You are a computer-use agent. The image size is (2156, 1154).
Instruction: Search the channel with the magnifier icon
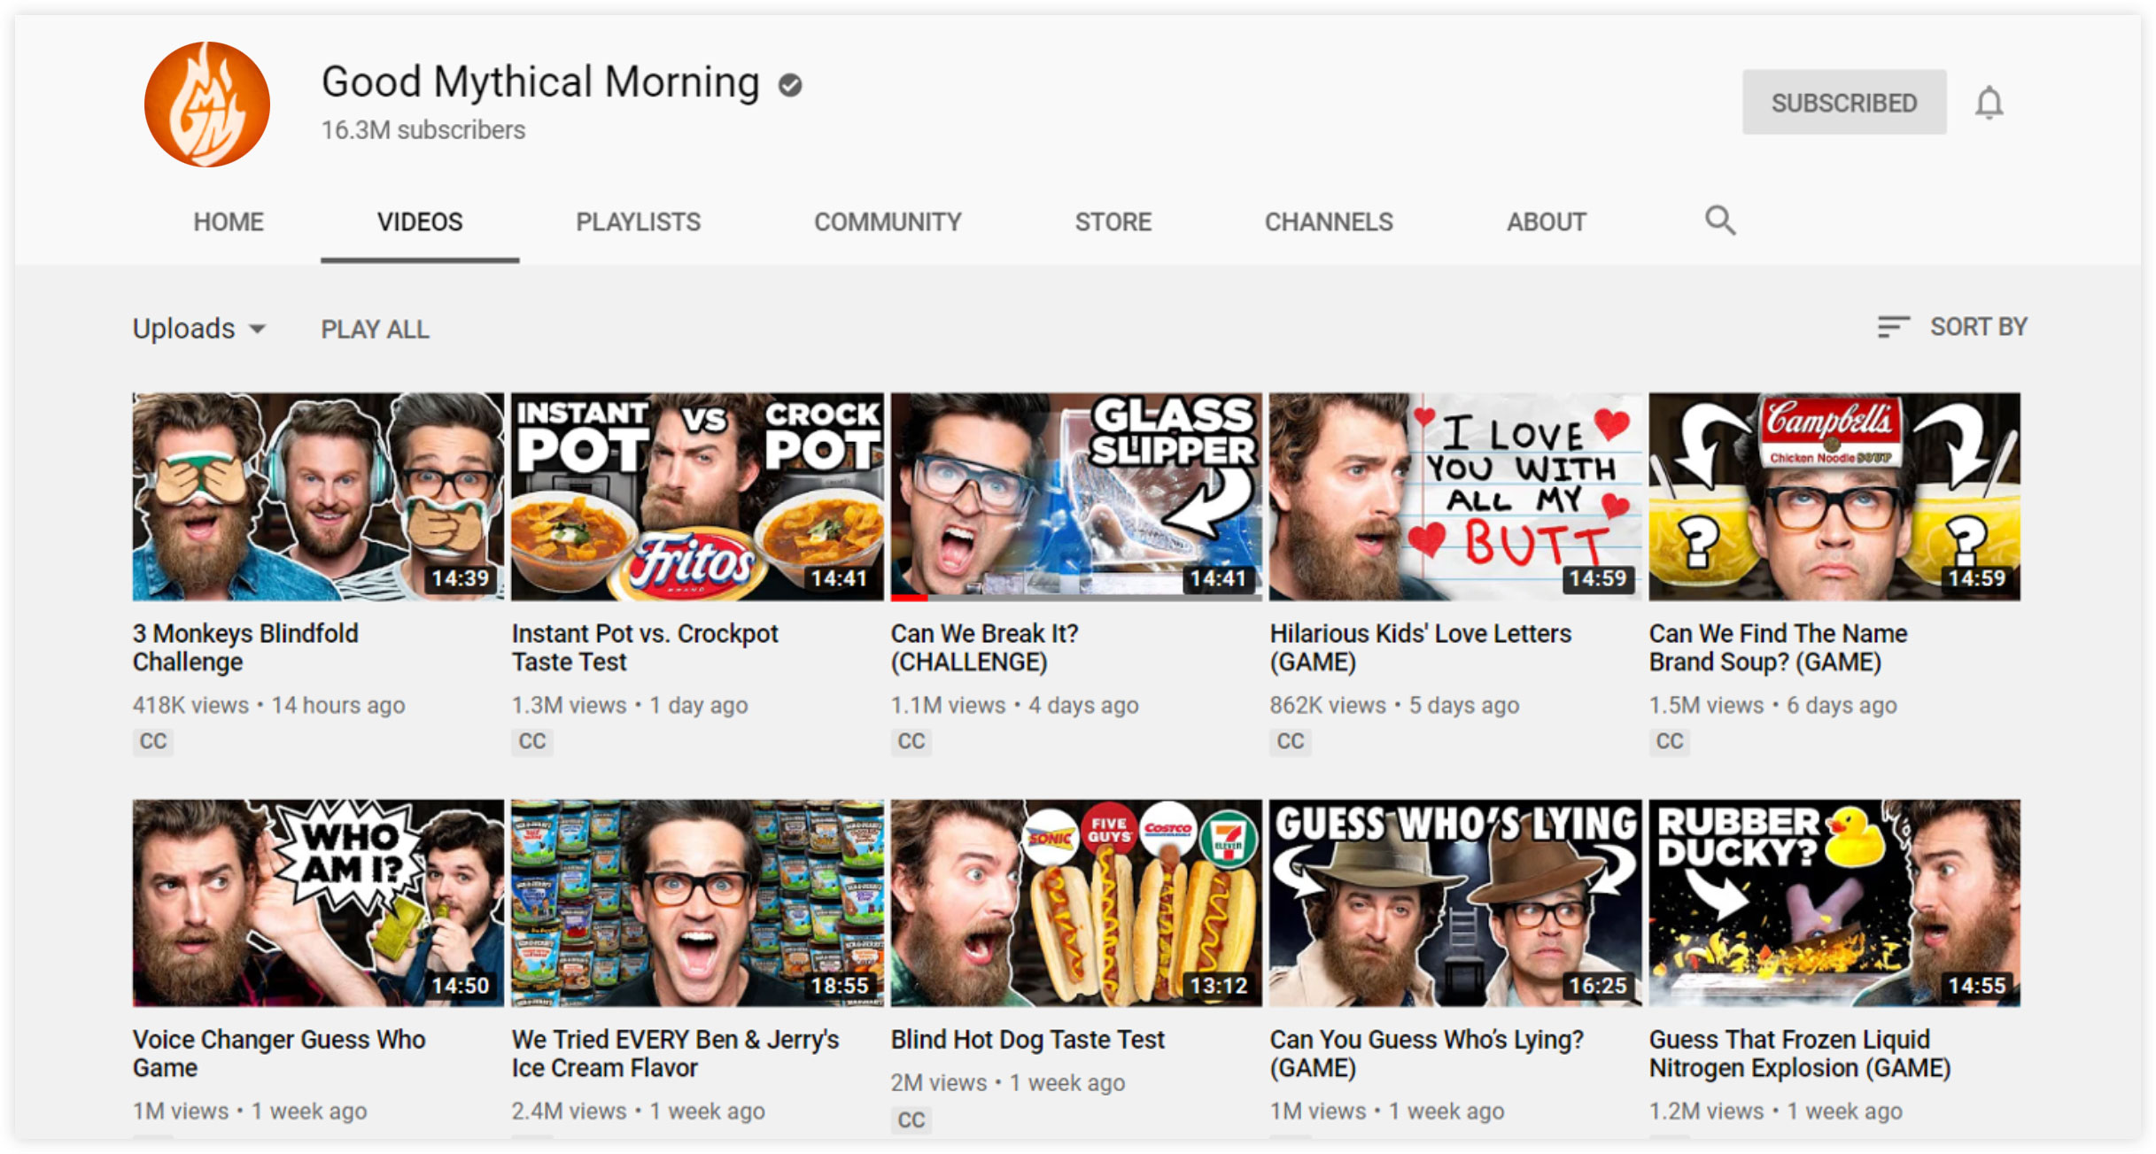1720,220
